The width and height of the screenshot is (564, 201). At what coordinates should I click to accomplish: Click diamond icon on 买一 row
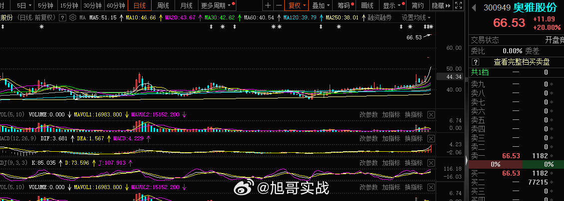[552, 173]
